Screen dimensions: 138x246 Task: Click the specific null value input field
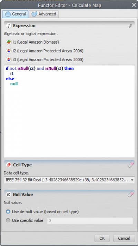90,220
